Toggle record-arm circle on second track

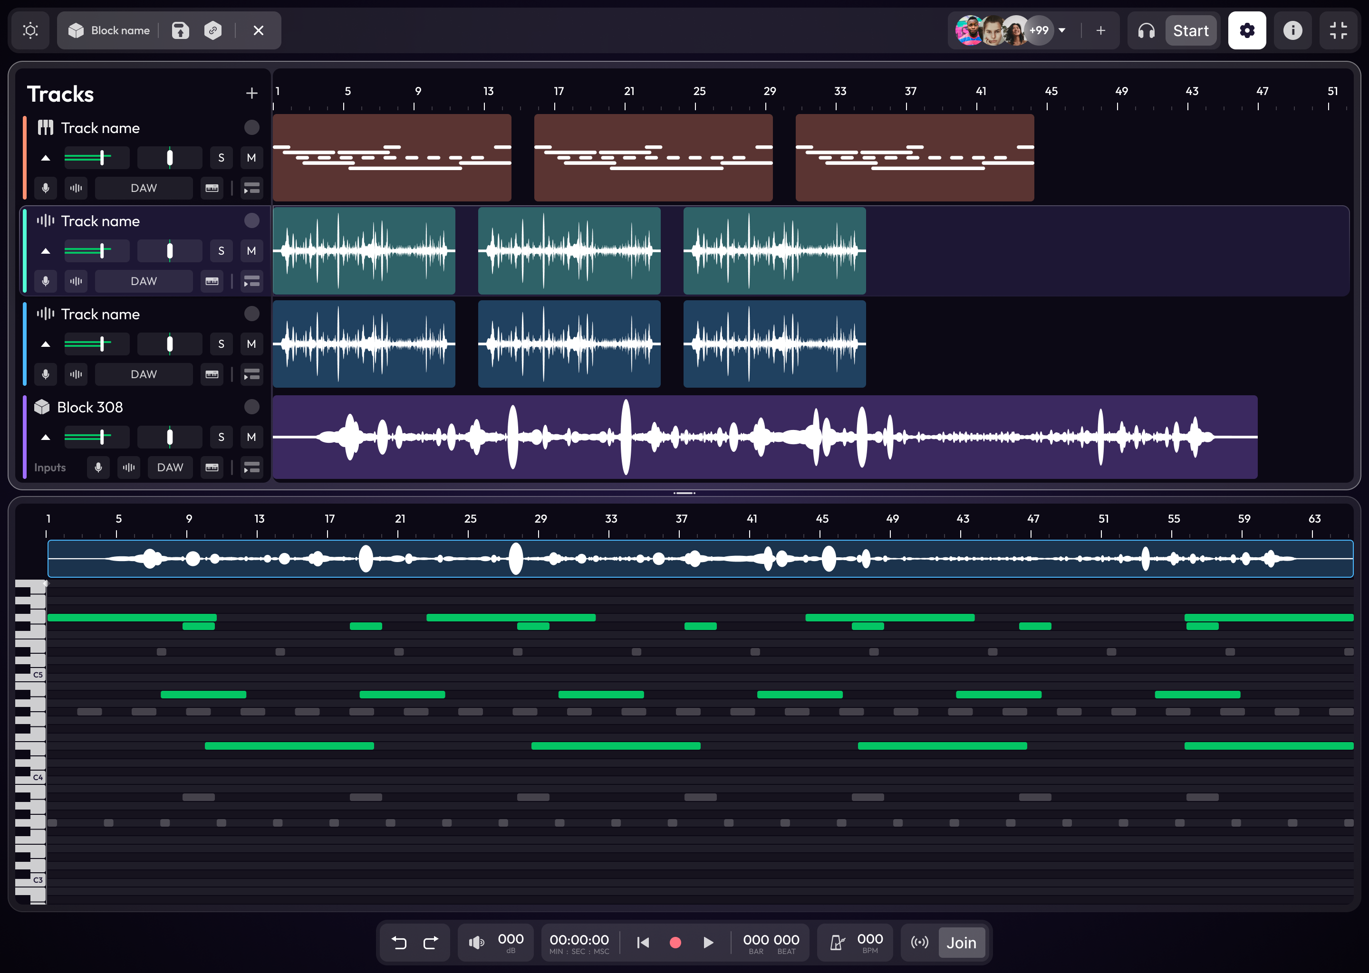point(252,220)
